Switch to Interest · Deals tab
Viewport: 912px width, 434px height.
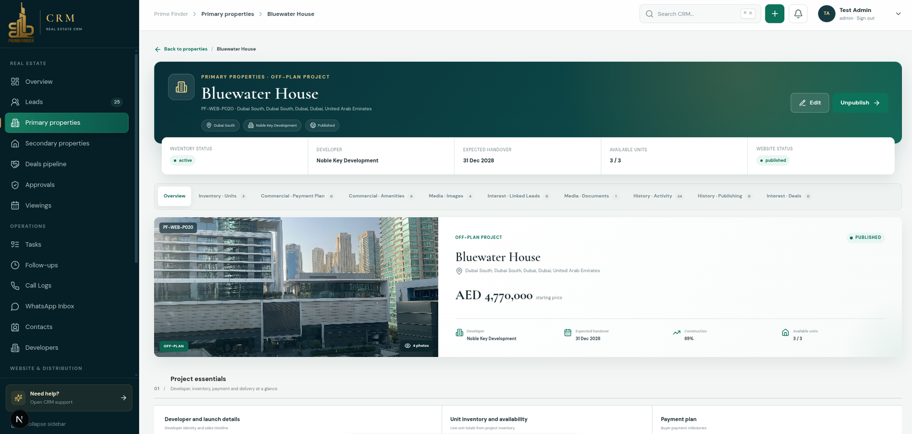(x=788, y=196)
